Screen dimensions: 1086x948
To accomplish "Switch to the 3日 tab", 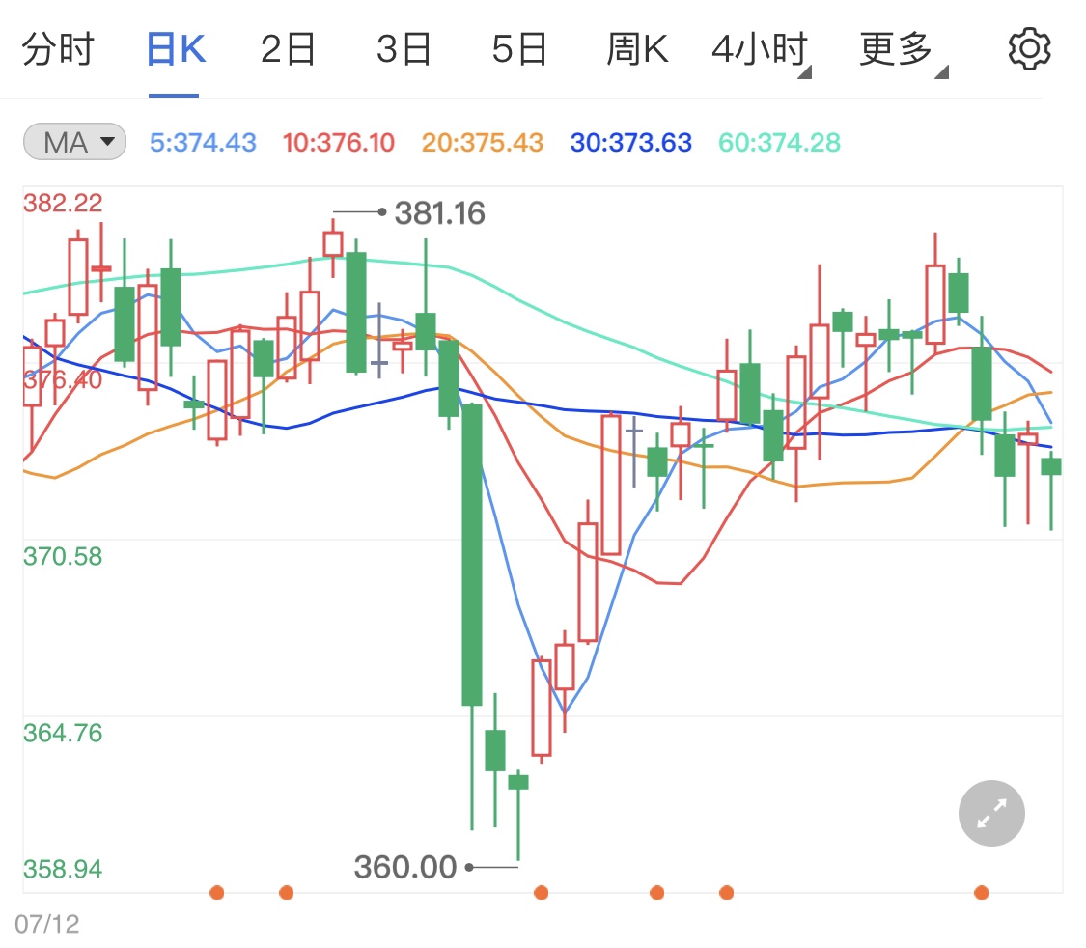I will coord(404,50).
